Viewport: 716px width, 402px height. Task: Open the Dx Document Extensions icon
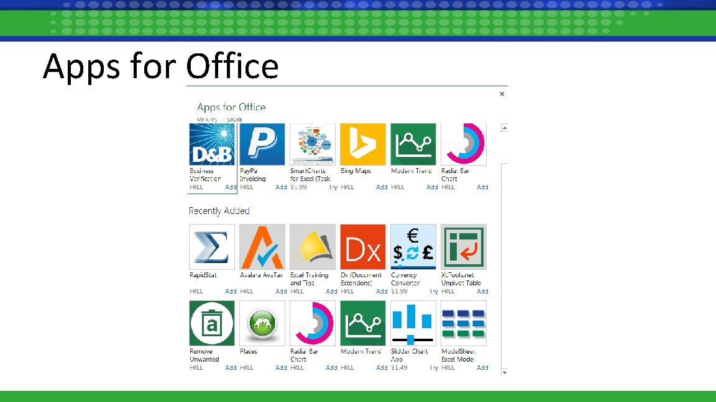[362, 246]
